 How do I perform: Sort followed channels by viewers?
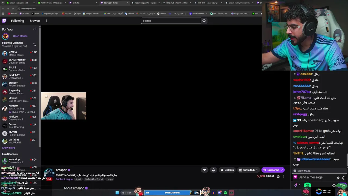tap(34, 44)
